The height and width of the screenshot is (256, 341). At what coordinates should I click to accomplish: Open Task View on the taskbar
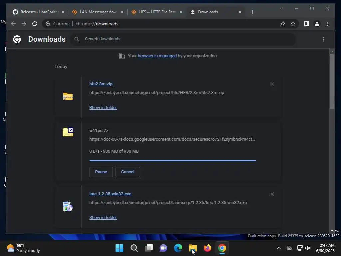[149, 248]
